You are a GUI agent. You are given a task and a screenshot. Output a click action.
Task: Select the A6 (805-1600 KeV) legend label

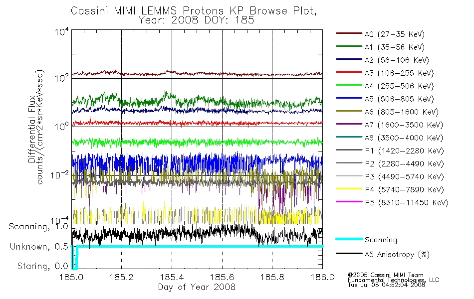[402, 112]
